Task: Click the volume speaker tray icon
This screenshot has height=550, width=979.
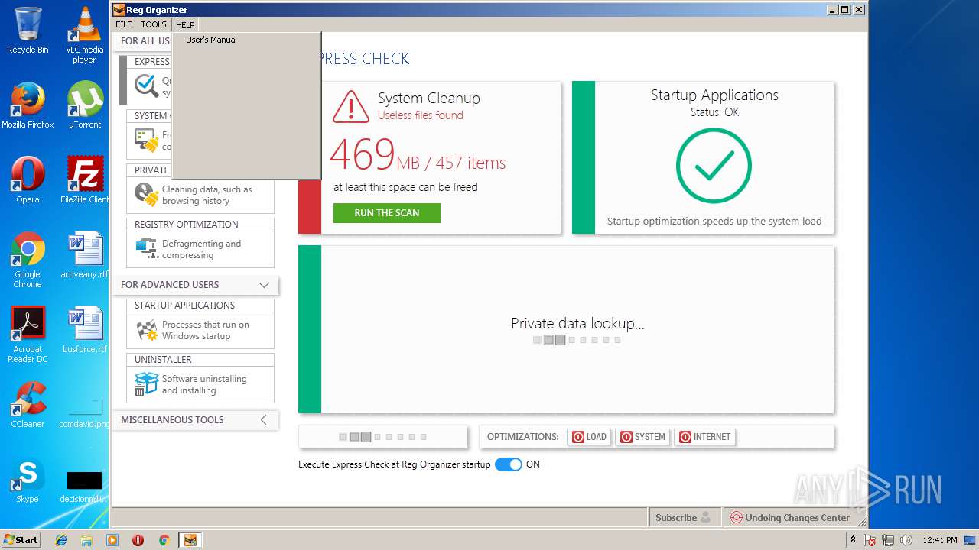Action: coord(906,540)
